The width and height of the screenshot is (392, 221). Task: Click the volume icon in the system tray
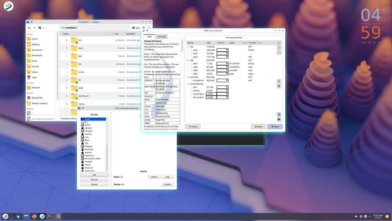coord(356,216)
